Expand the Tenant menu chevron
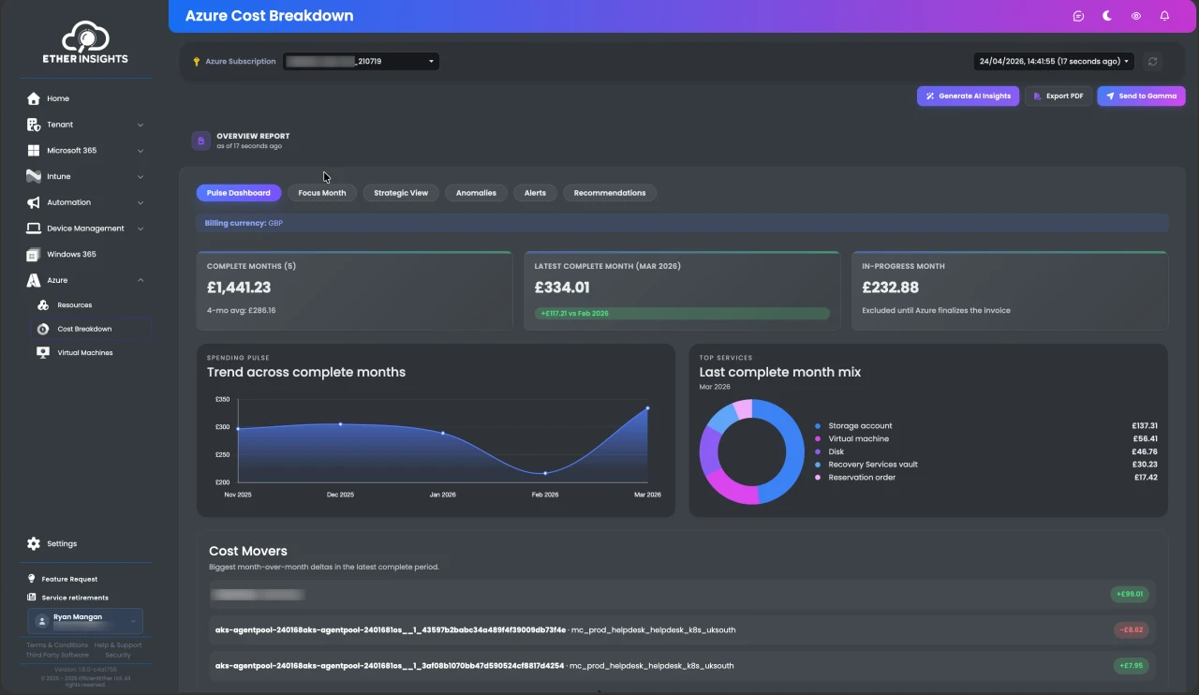 141,125
